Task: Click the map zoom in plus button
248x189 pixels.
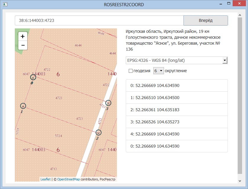Action: [x=23, y=36]
